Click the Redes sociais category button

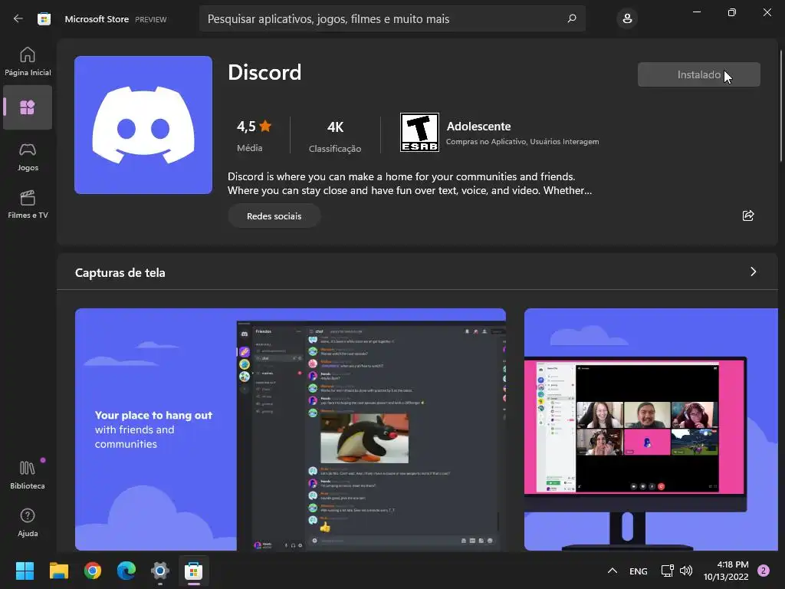(274, 216)
